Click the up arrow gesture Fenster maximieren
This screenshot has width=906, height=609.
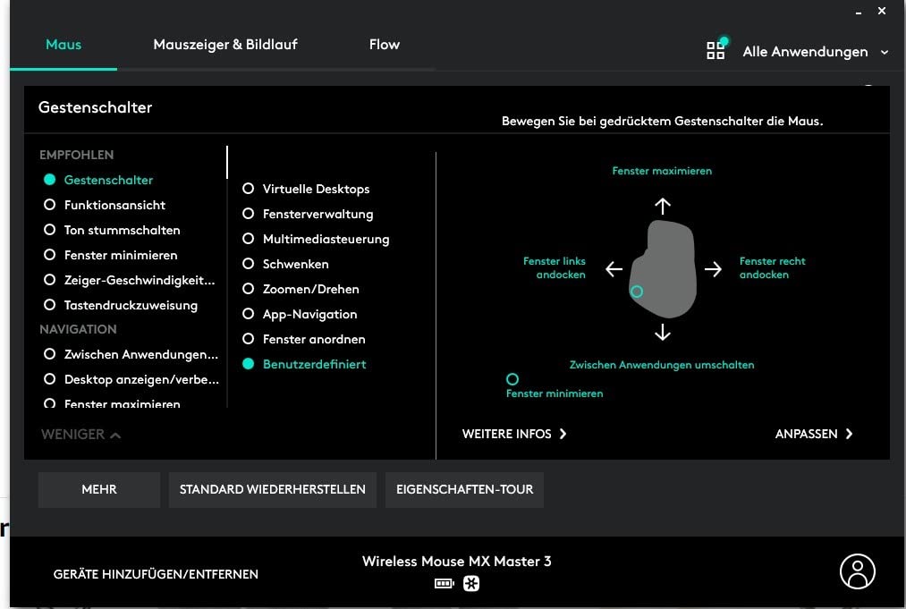pyautogui.click(x=663, y=206)
